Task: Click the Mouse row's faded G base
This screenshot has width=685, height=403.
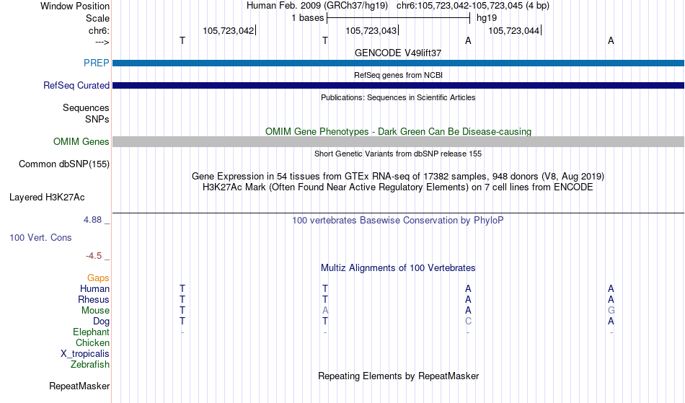Action: click(611, 311)
